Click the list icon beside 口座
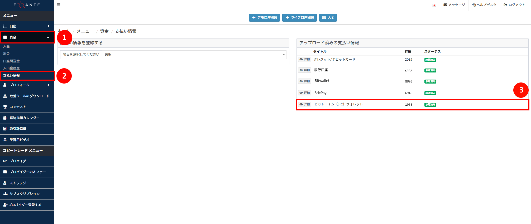The height and width of the screenshot is (224, 531). point(5,26)
